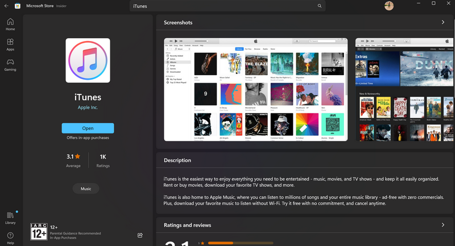Click the iTunes app logo
The image size is (455, 246).
(x=88, y=61)
